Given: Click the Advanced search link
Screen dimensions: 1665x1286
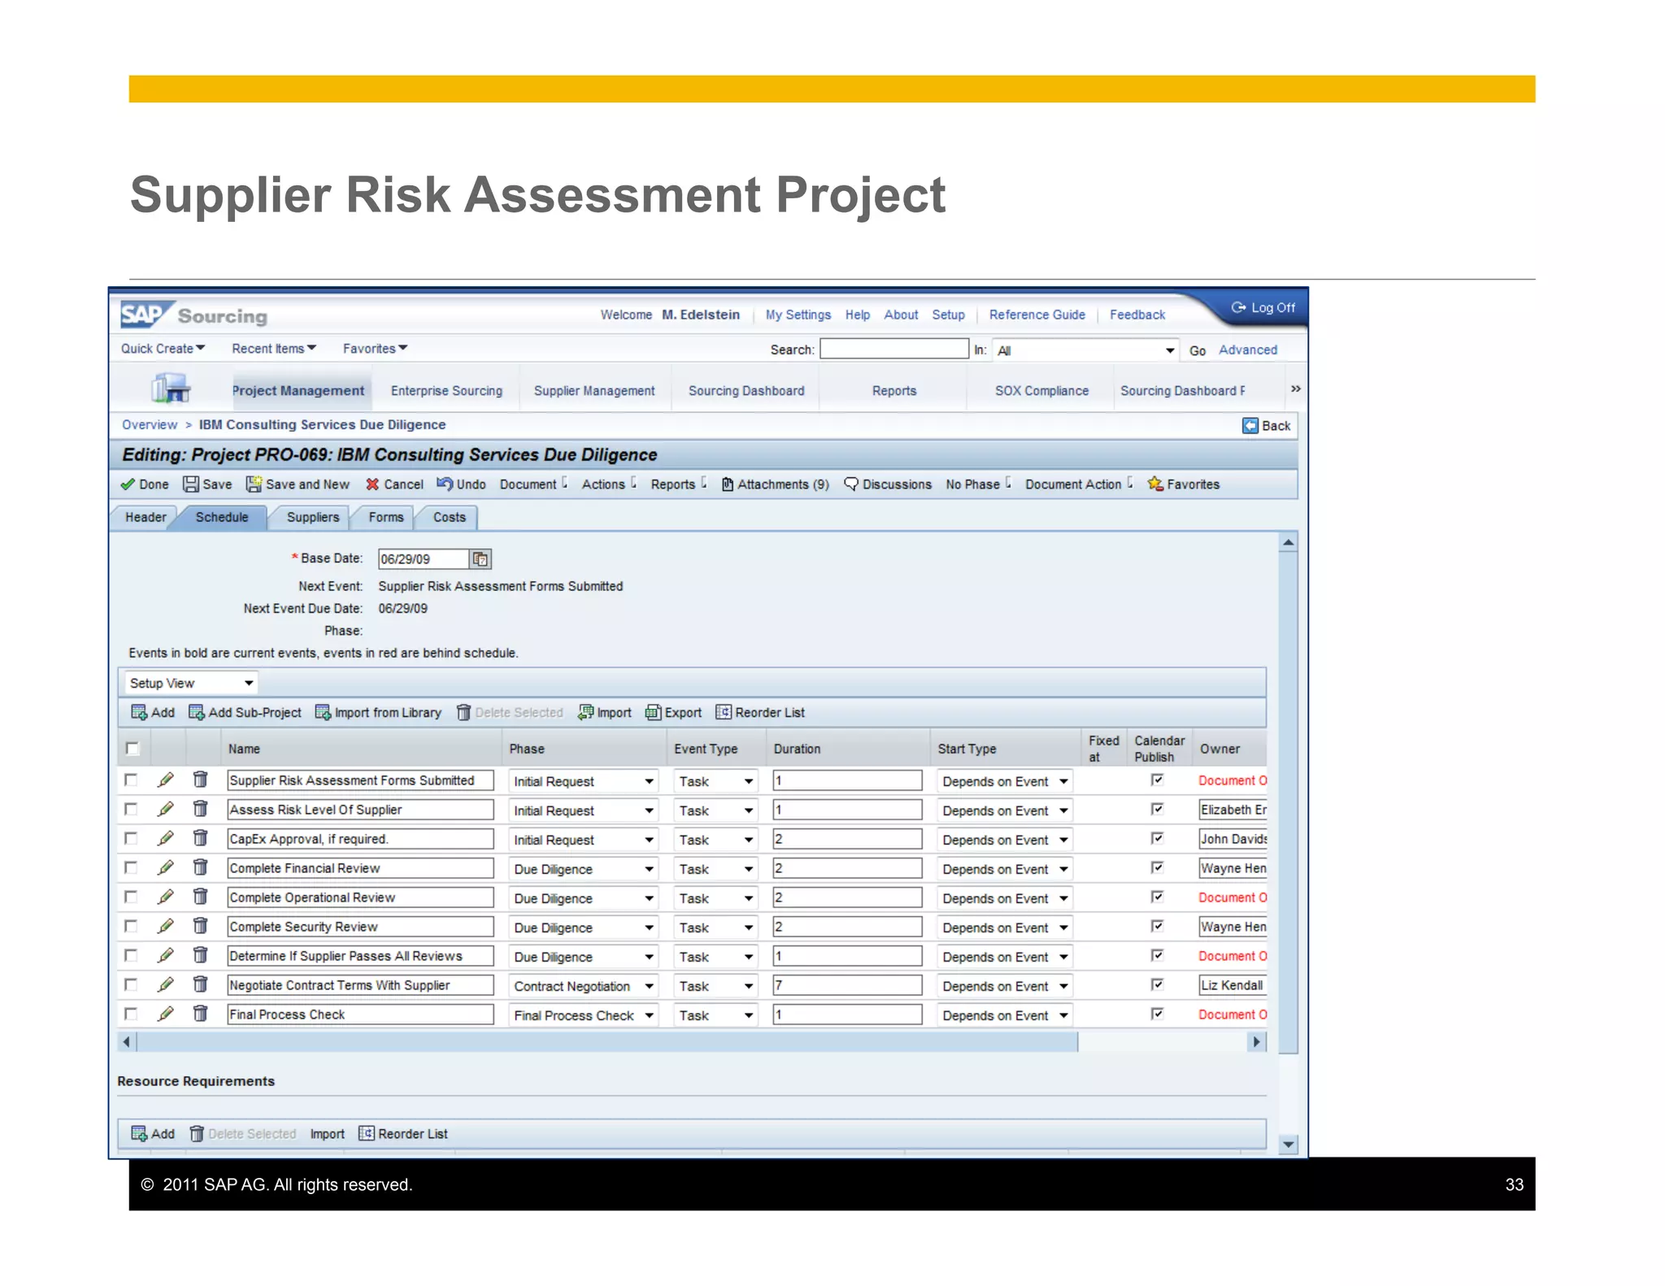Looking at the screenshot, I should [x=1247, y=350].
